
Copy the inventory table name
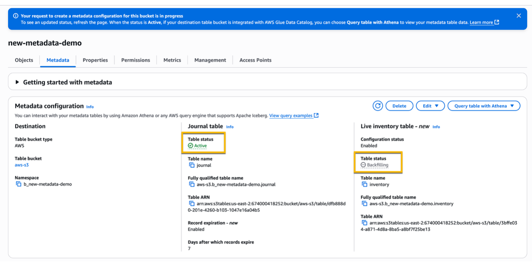pos(364,184)
